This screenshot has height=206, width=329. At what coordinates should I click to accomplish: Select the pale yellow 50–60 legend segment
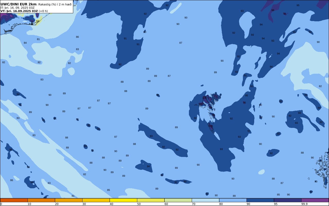point(151,200)
